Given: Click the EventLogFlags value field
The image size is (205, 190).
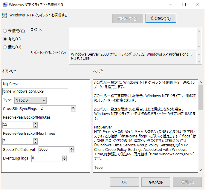Looking at the screenshot, I should [x=47, y=158].
